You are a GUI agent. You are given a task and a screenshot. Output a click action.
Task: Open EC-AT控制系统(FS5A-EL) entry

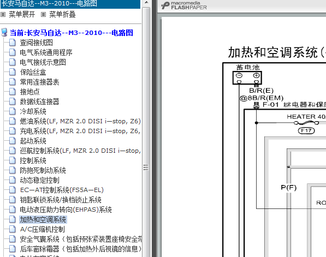point(62,190)
